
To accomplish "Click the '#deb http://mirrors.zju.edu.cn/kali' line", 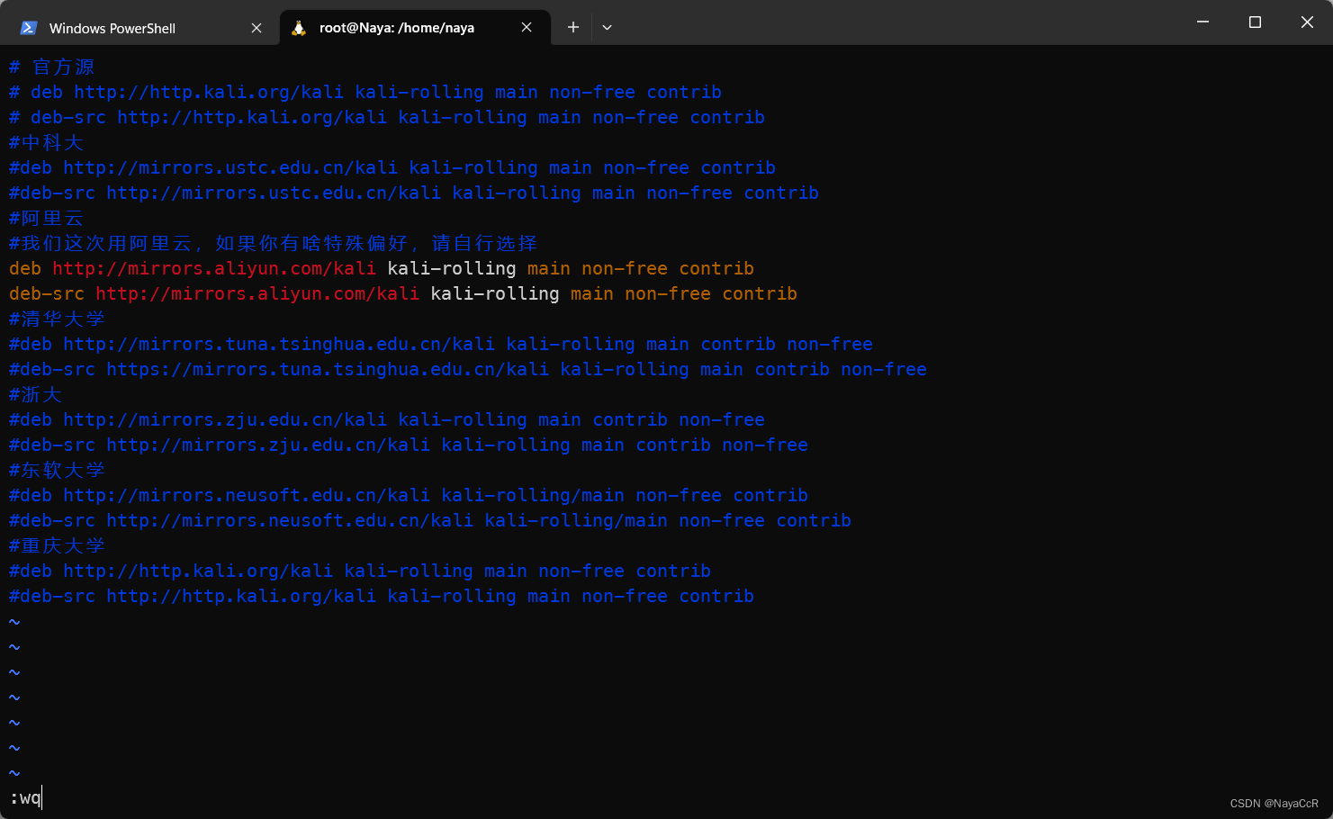I will (387, 419).
